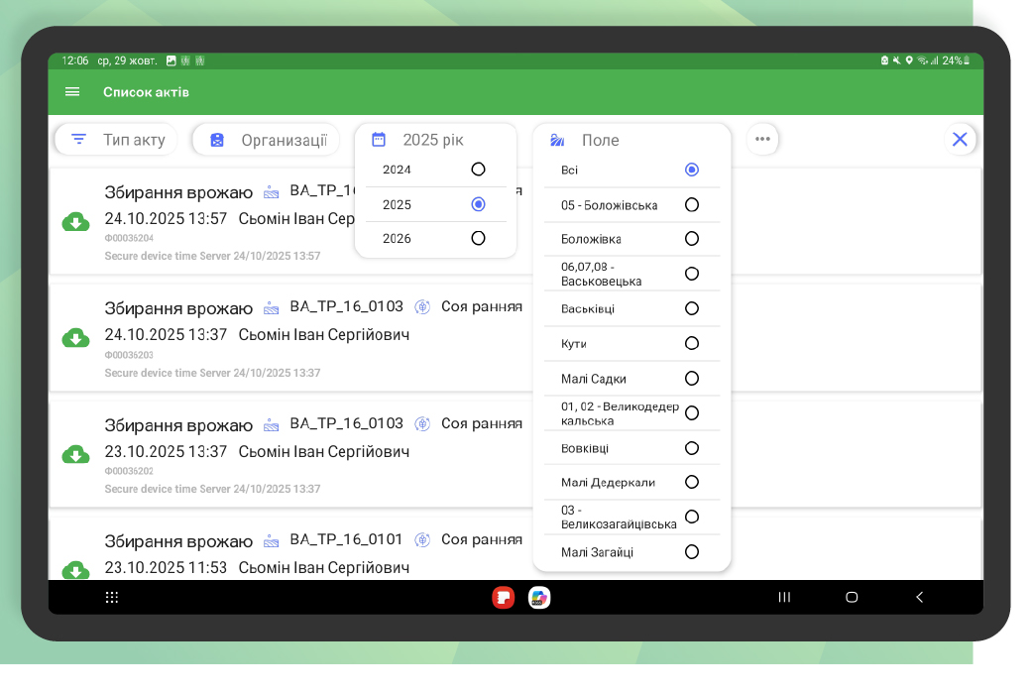
Task: Choose Вовквіці from the field list
Action: [x=692, y=448]
